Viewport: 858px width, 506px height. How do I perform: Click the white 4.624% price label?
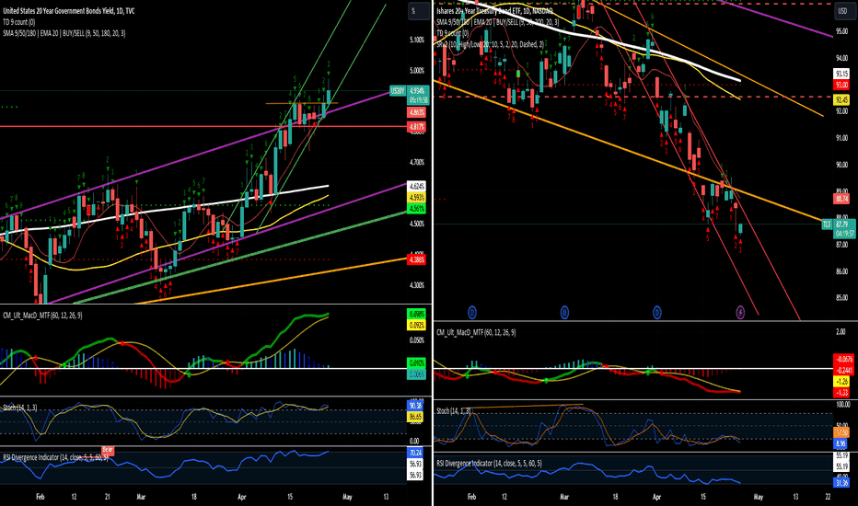click(417, 187)
